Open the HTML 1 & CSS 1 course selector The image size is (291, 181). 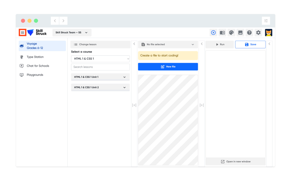pos(100,58)
